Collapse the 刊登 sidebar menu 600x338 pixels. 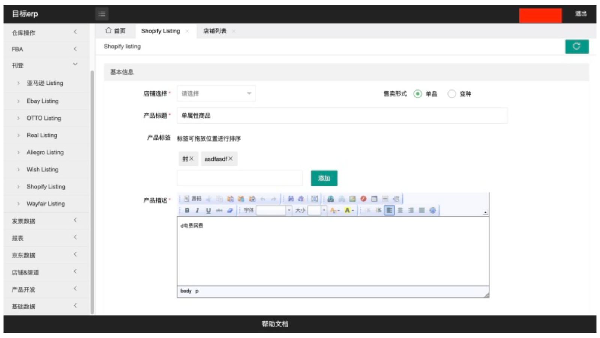[x=46, y=65]
